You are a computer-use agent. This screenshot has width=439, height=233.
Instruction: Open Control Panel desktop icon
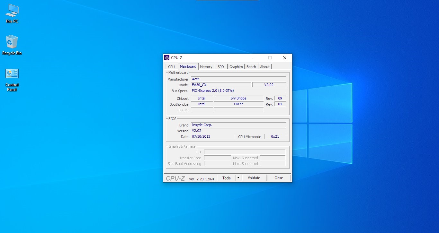tap(12, 80)
